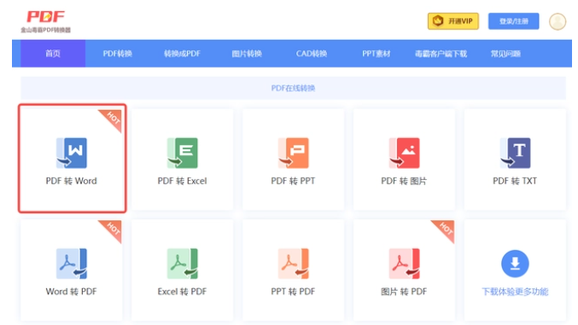Open the 毒霸客户端下载 menu item
This screenshot has height=325, width=578.
441,54
